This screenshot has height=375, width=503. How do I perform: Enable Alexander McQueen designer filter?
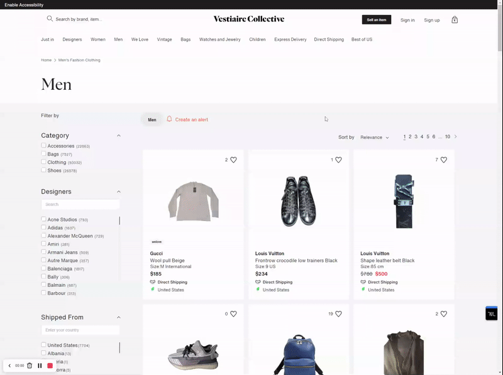(43, 236)
